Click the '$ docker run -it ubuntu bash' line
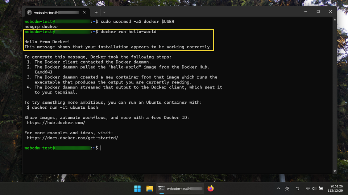This screenshot has width=348, height=195. [62, 108]
